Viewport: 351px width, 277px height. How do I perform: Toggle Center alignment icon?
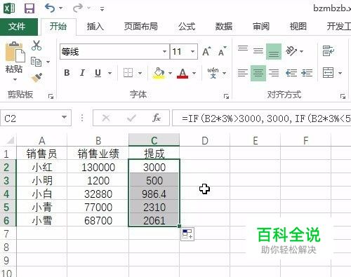[x=258, y=73]
